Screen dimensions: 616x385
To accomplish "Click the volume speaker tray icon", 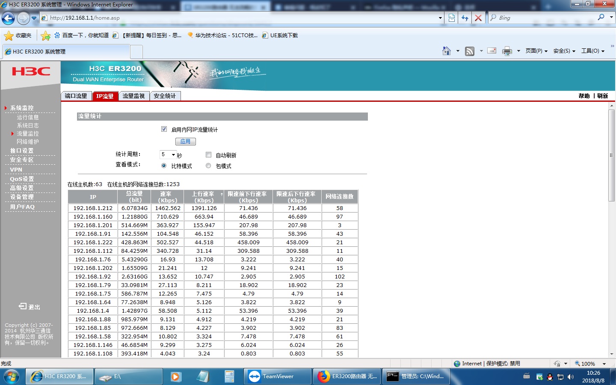I will click(x=571, y=377).
